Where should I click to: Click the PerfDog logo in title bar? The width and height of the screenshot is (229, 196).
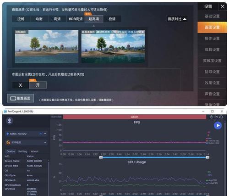pos(5,112)
